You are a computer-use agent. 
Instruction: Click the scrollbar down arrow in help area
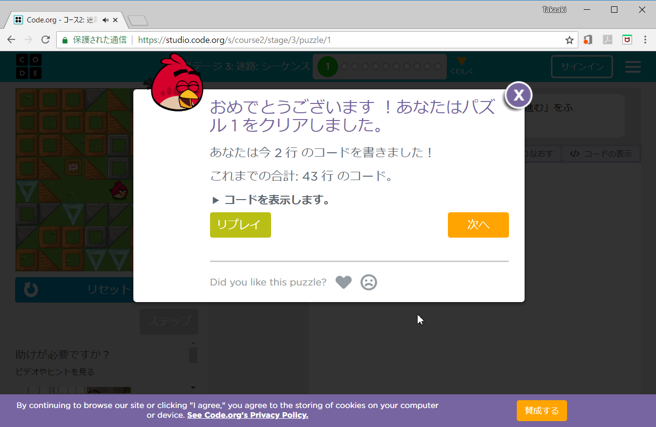[193, 387]
